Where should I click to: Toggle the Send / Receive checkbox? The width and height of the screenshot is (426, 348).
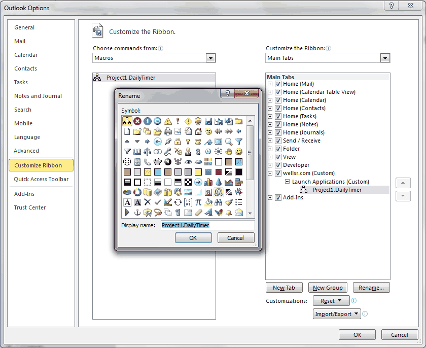coord(278,141)
